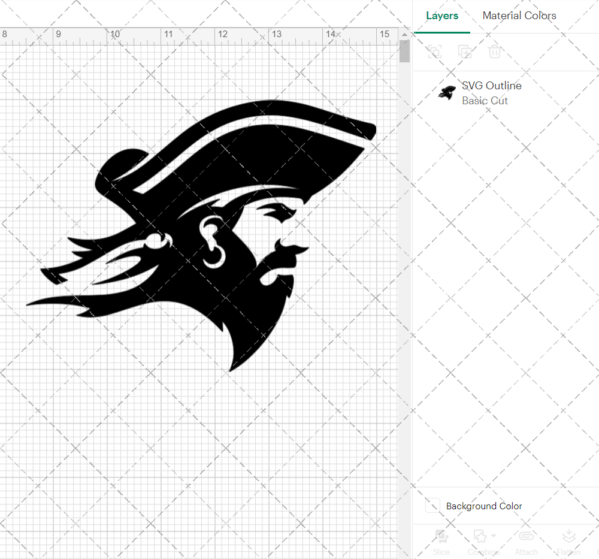
Task: Click the Flatten tool
Action: tap(569, 543)
